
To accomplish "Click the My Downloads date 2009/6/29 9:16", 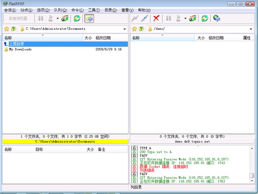I will pos(108,49).
